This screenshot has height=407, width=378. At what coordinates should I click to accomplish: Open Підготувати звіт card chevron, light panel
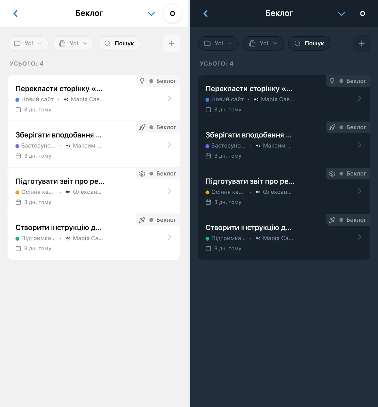pyautogui.click(x=170, y=191)
